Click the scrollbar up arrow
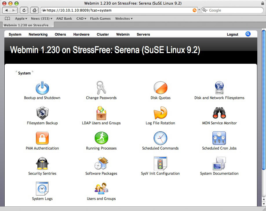 pos(264,199)
